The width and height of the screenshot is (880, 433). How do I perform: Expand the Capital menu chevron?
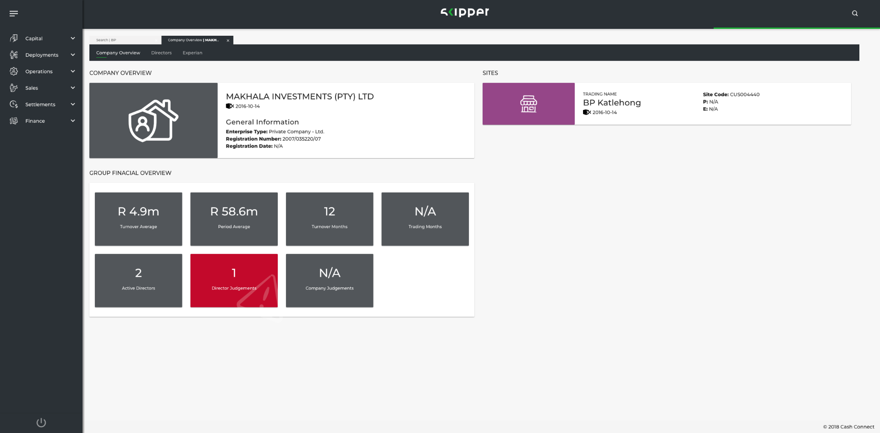[x=73, y=38]
